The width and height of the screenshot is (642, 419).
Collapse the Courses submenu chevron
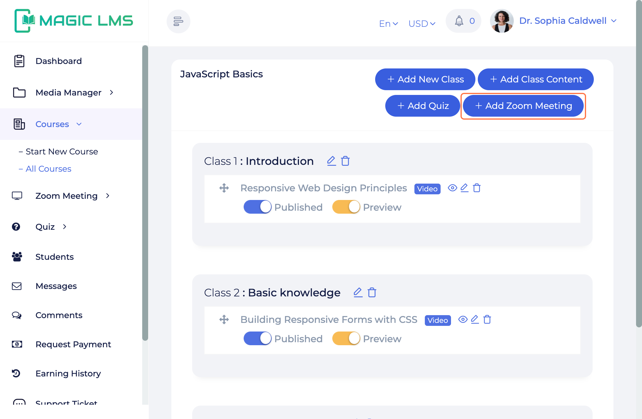click(x=79, y=124)
